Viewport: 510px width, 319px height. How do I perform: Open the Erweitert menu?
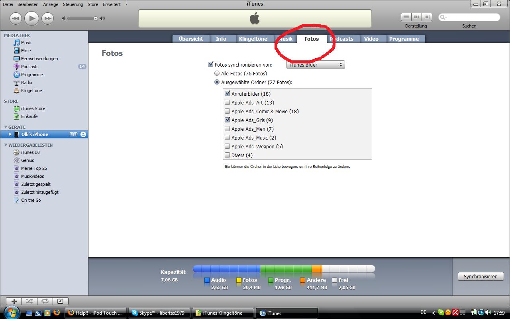112,4
